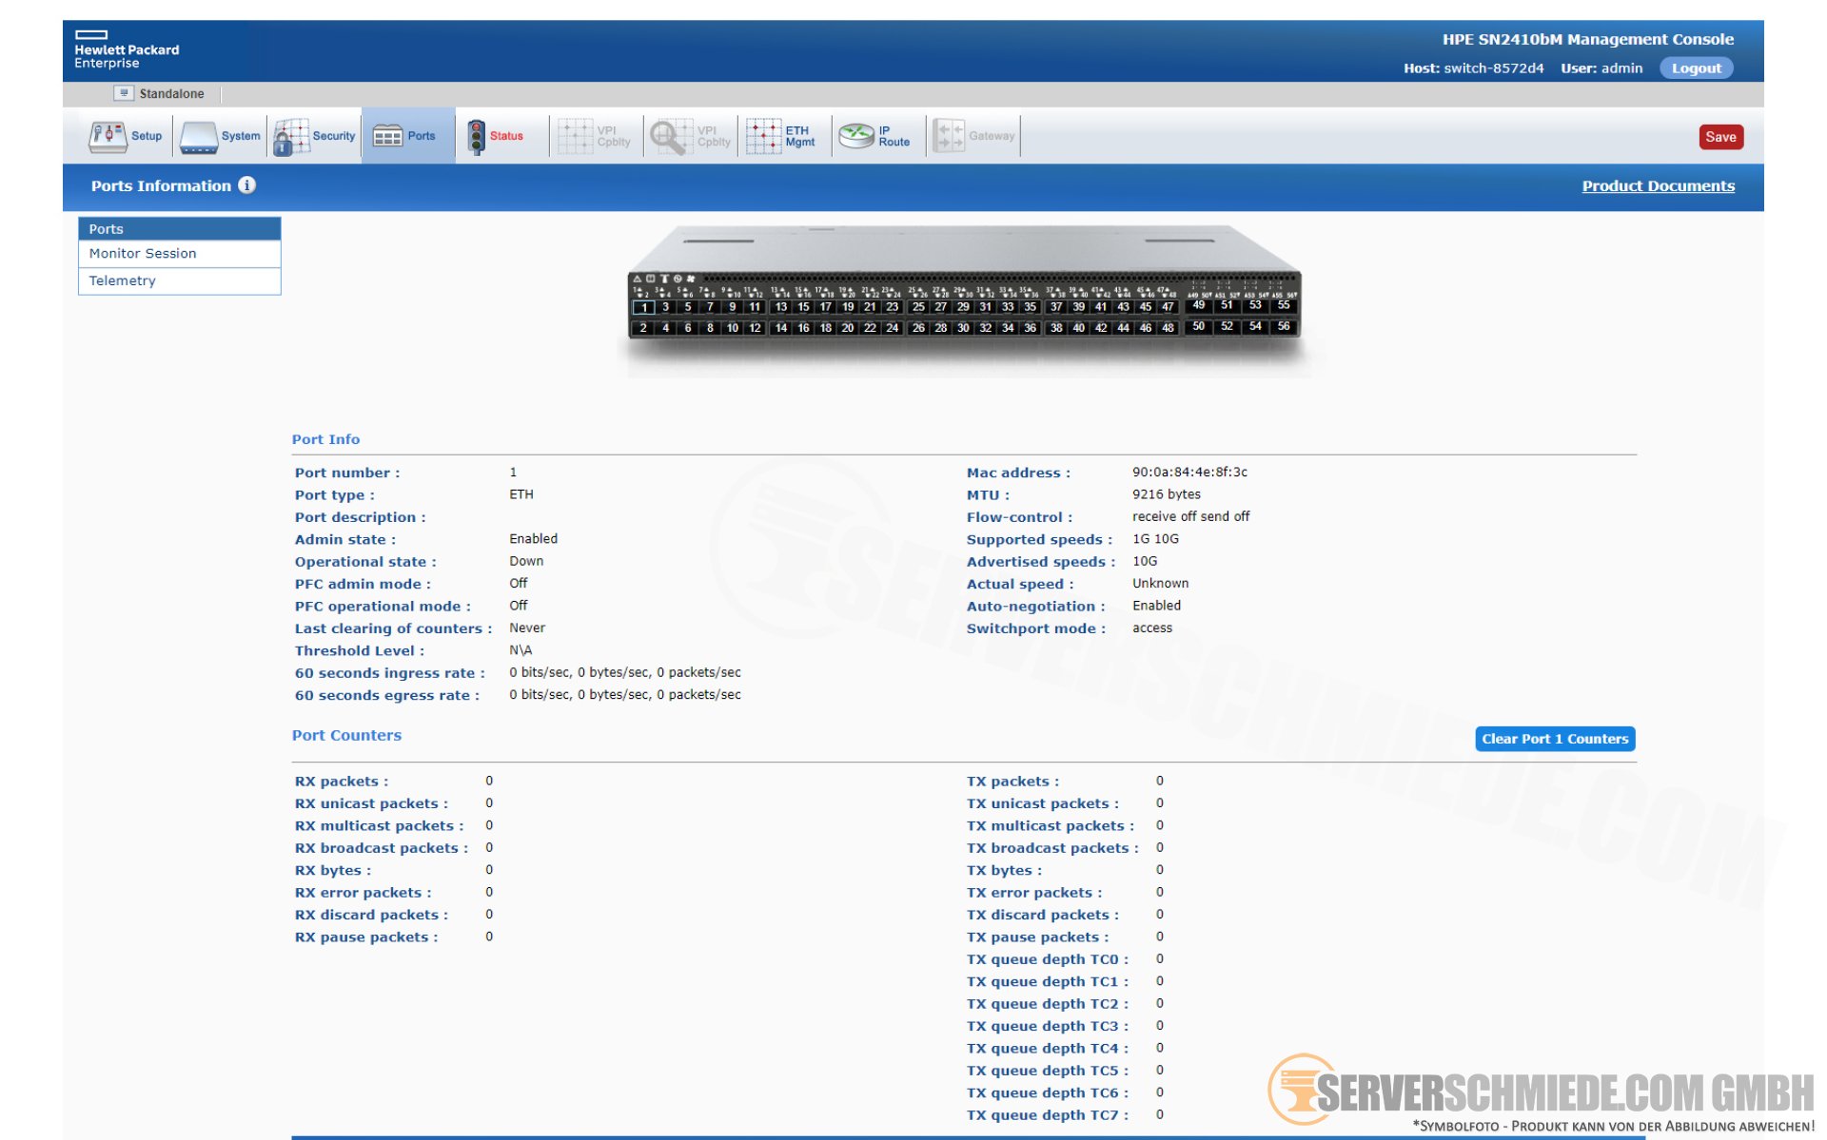This screenshot has width=1827, height=1140.
Task: Select port 56 on the switch image
Action: [x=1284, y=326]
